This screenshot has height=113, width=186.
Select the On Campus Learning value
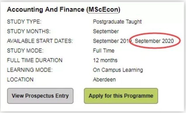point(118,70)
